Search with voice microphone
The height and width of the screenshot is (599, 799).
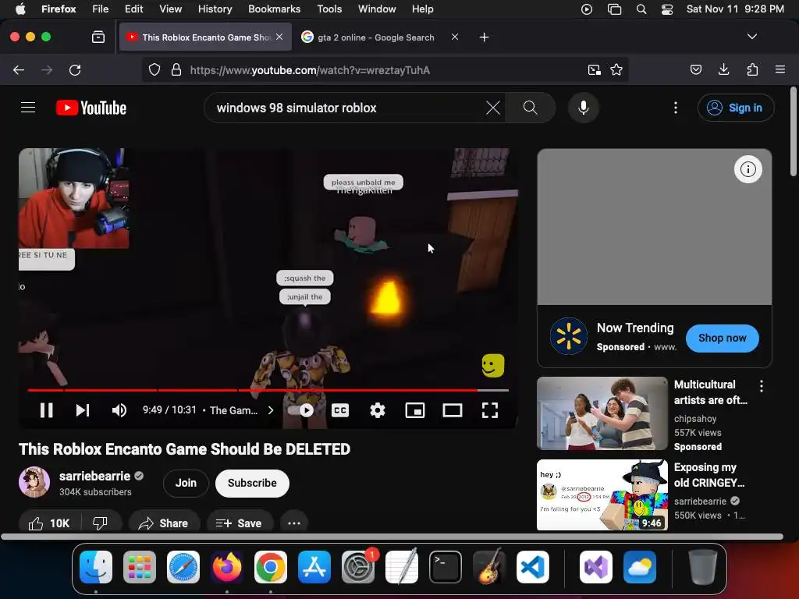(584, 108)
